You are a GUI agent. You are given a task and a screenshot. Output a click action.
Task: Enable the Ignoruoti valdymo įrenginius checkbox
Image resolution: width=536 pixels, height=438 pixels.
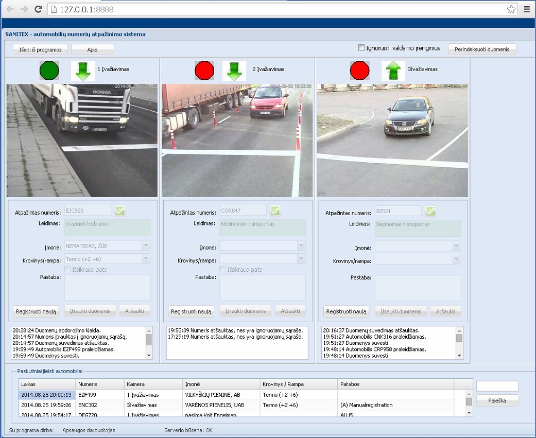pyautogui.click(x=361, y=47)
